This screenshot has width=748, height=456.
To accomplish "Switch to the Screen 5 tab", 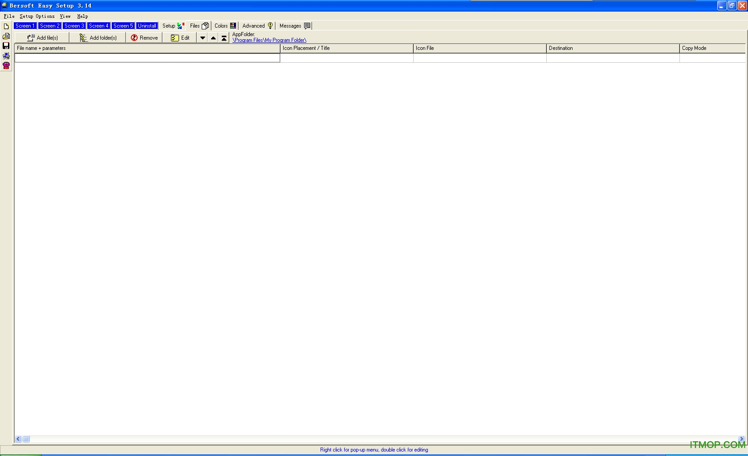I will 123,26.
